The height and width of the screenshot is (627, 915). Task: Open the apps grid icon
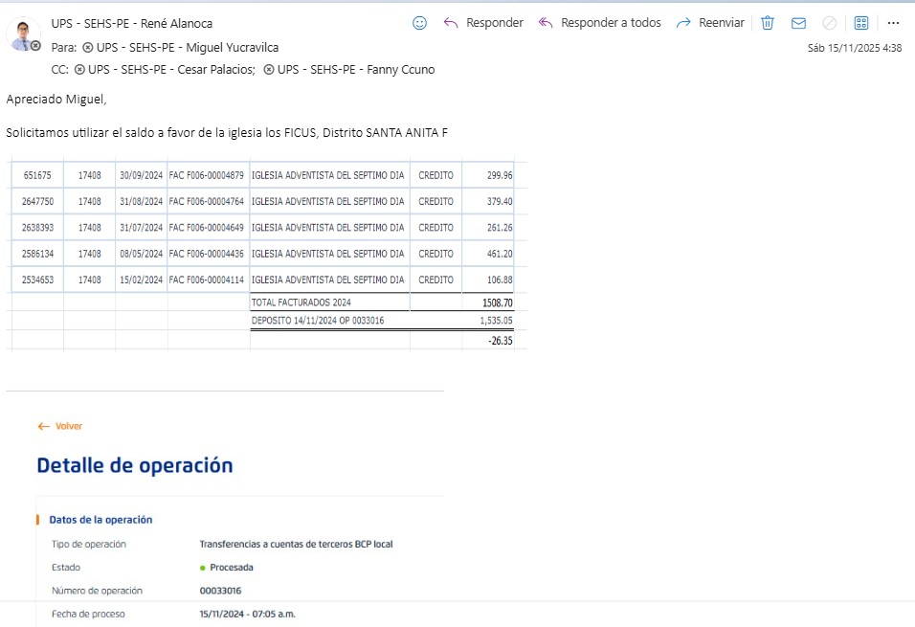[861, 23]
